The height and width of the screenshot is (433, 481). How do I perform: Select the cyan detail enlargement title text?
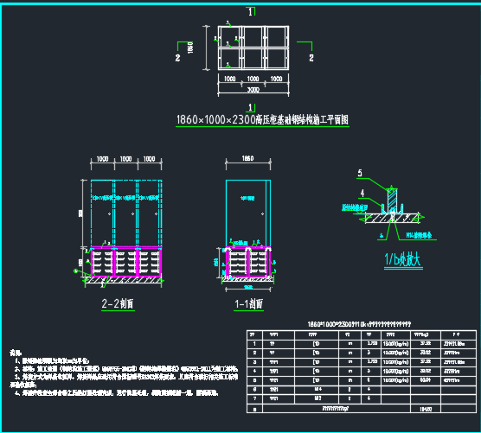[x=402, y=259]
